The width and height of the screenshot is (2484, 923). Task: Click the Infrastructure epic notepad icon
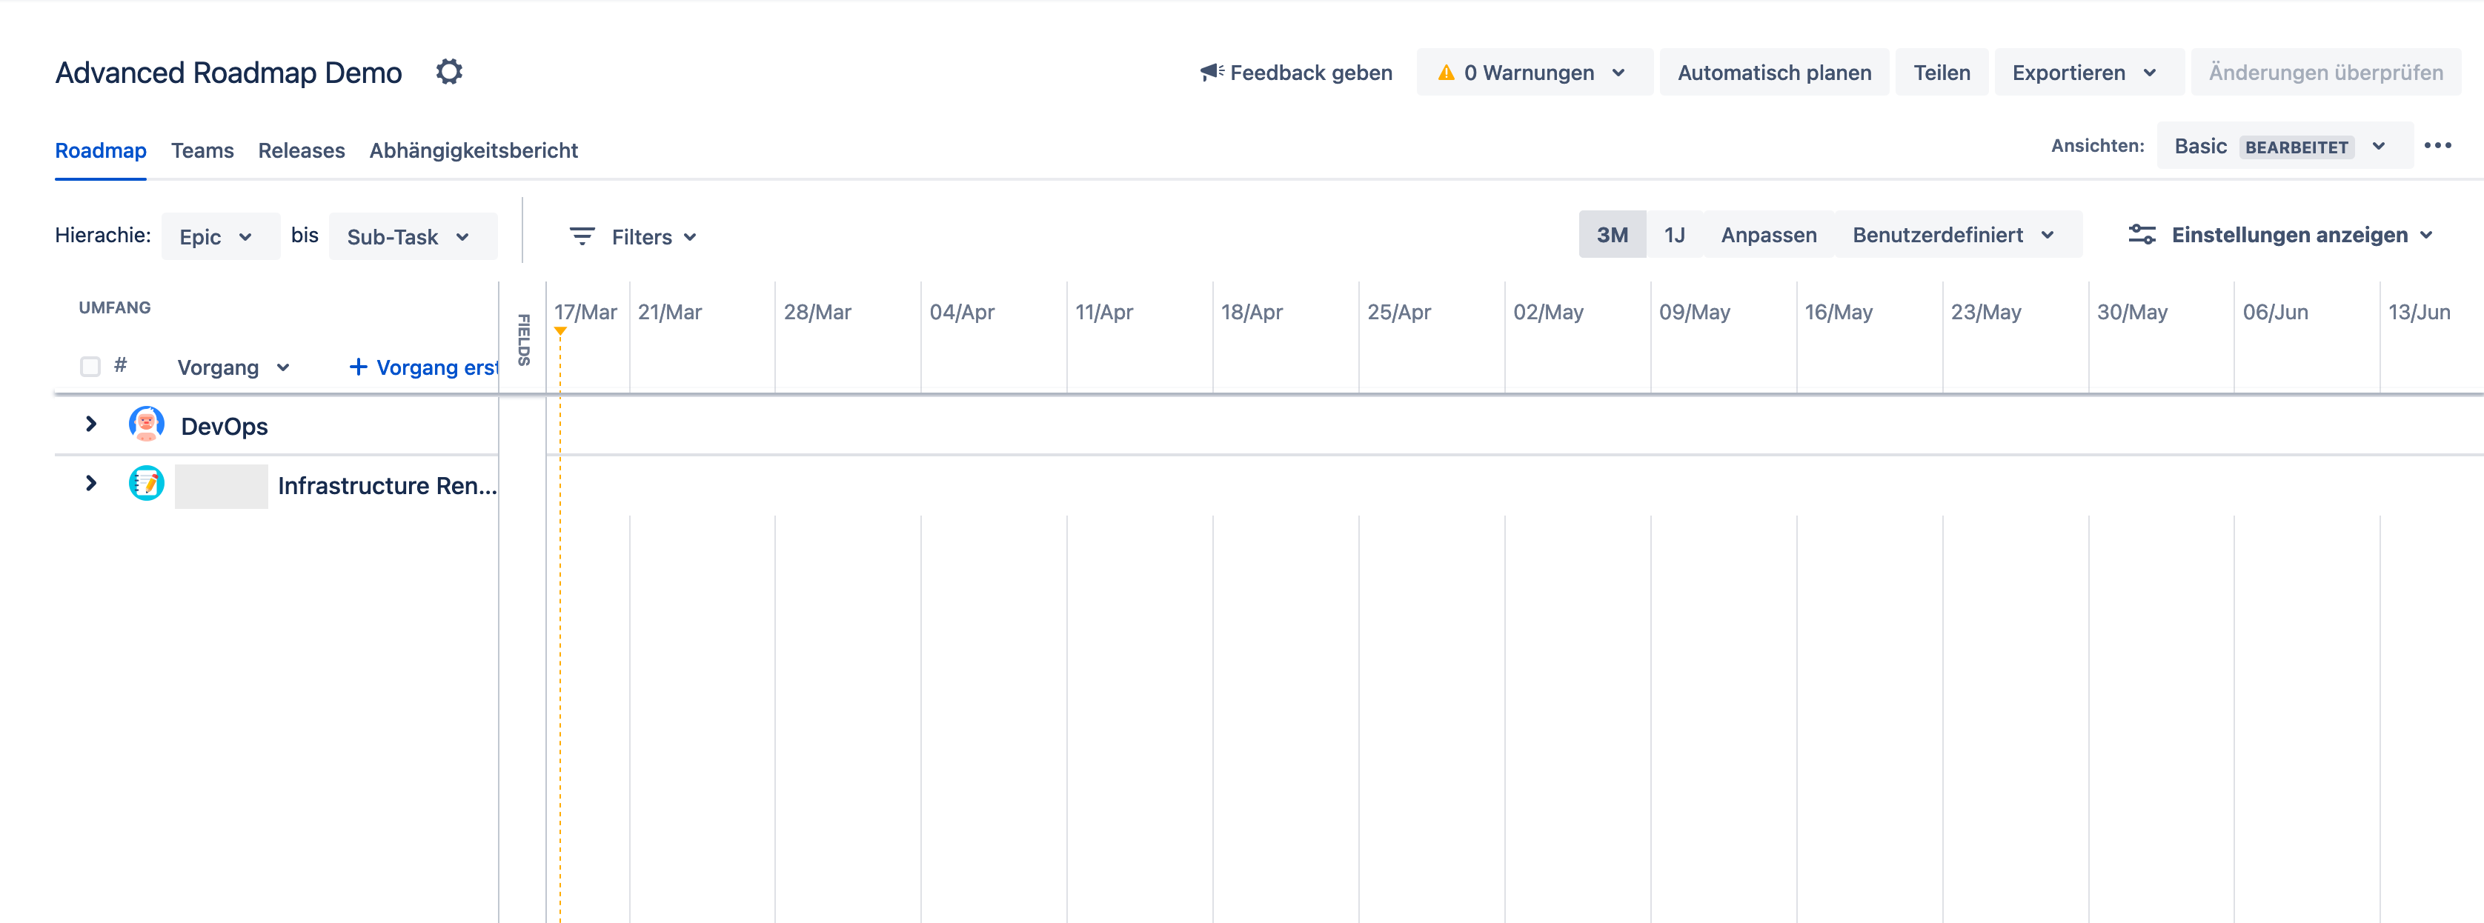[x=147, y=484]
